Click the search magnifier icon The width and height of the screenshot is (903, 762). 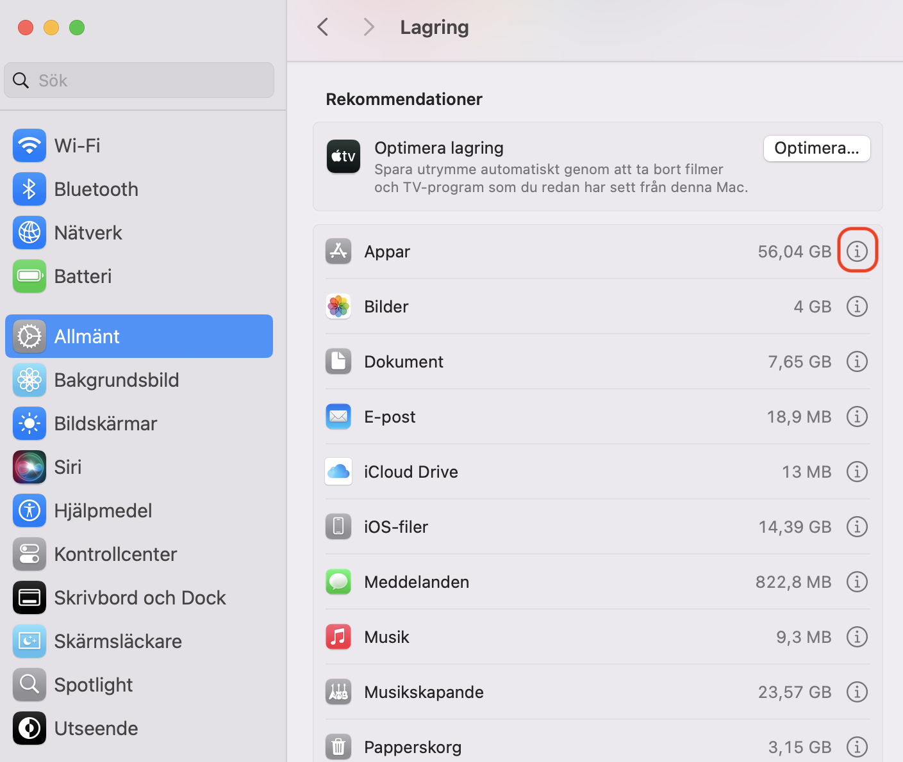[21, 81]
